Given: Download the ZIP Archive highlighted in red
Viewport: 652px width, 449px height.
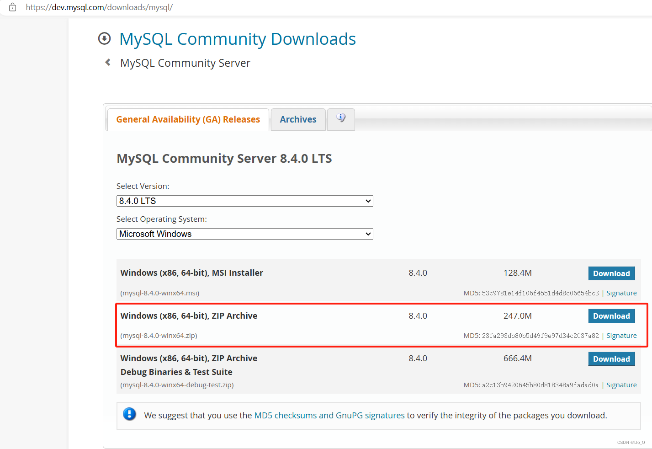Looking at the screenshot, I should click(611, 315).
